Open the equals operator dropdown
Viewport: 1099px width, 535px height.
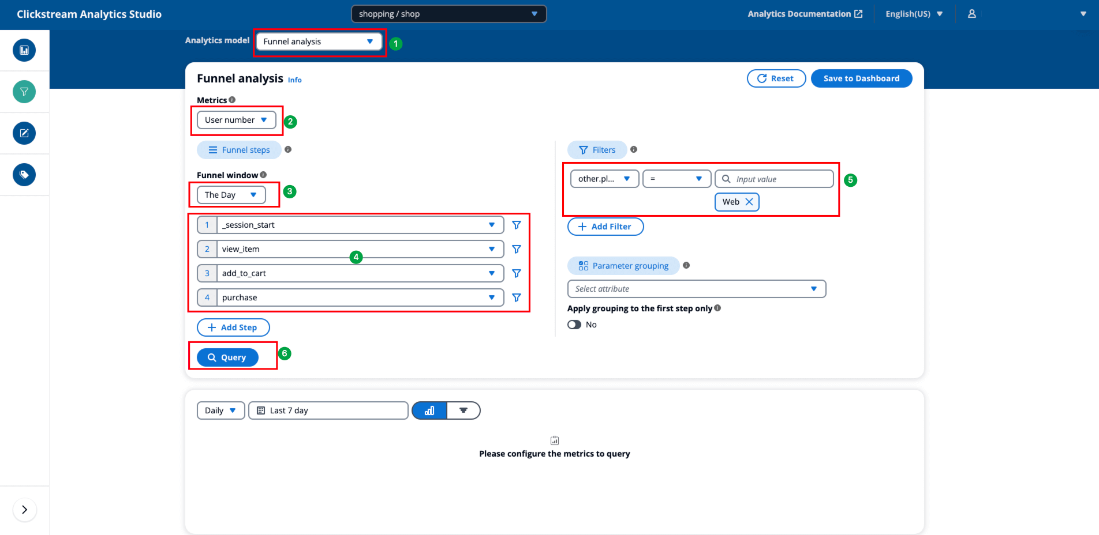click(x=676, y=179)
